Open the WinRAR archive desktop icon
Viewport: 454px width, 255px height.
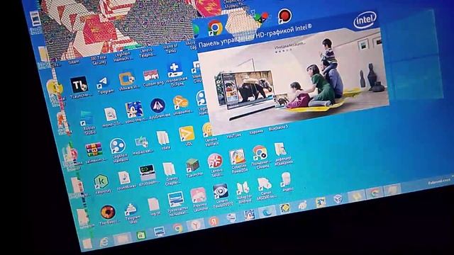93,149
